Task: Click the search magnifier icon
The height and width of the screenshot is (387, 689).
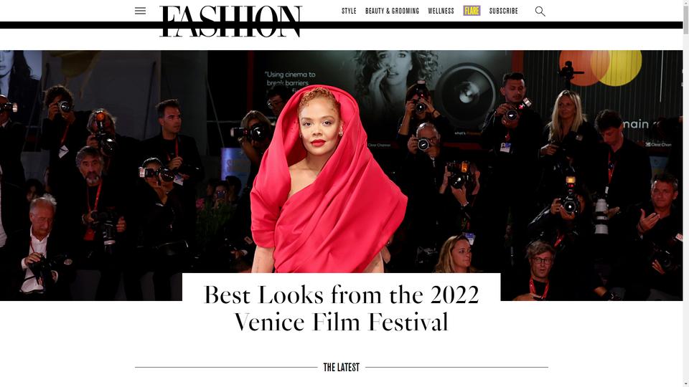Action: point(540,11)
